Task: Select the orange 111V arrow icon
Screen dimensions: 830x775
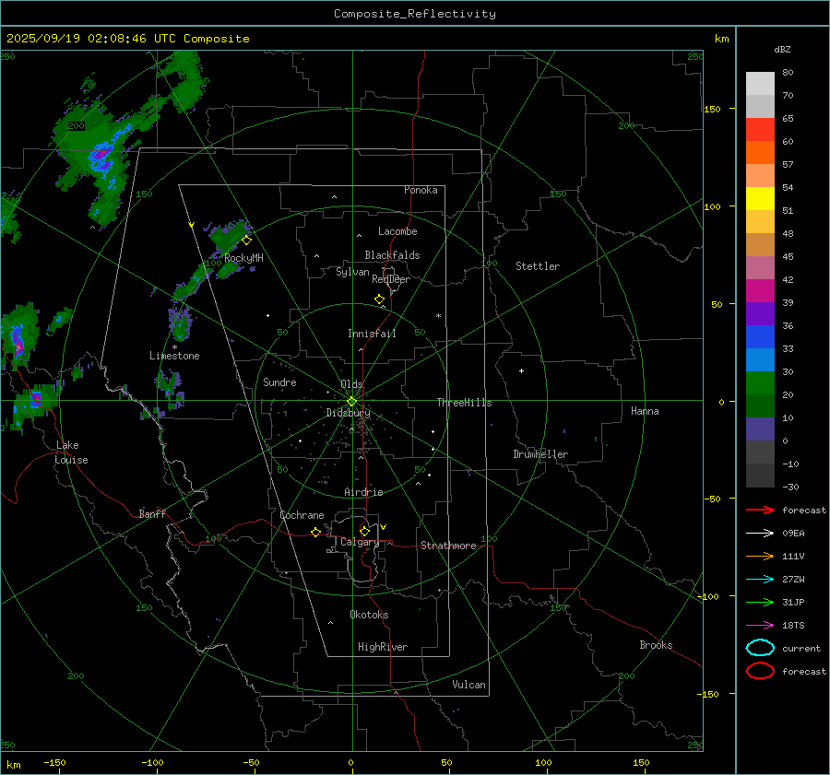Action: pos(759,556)
